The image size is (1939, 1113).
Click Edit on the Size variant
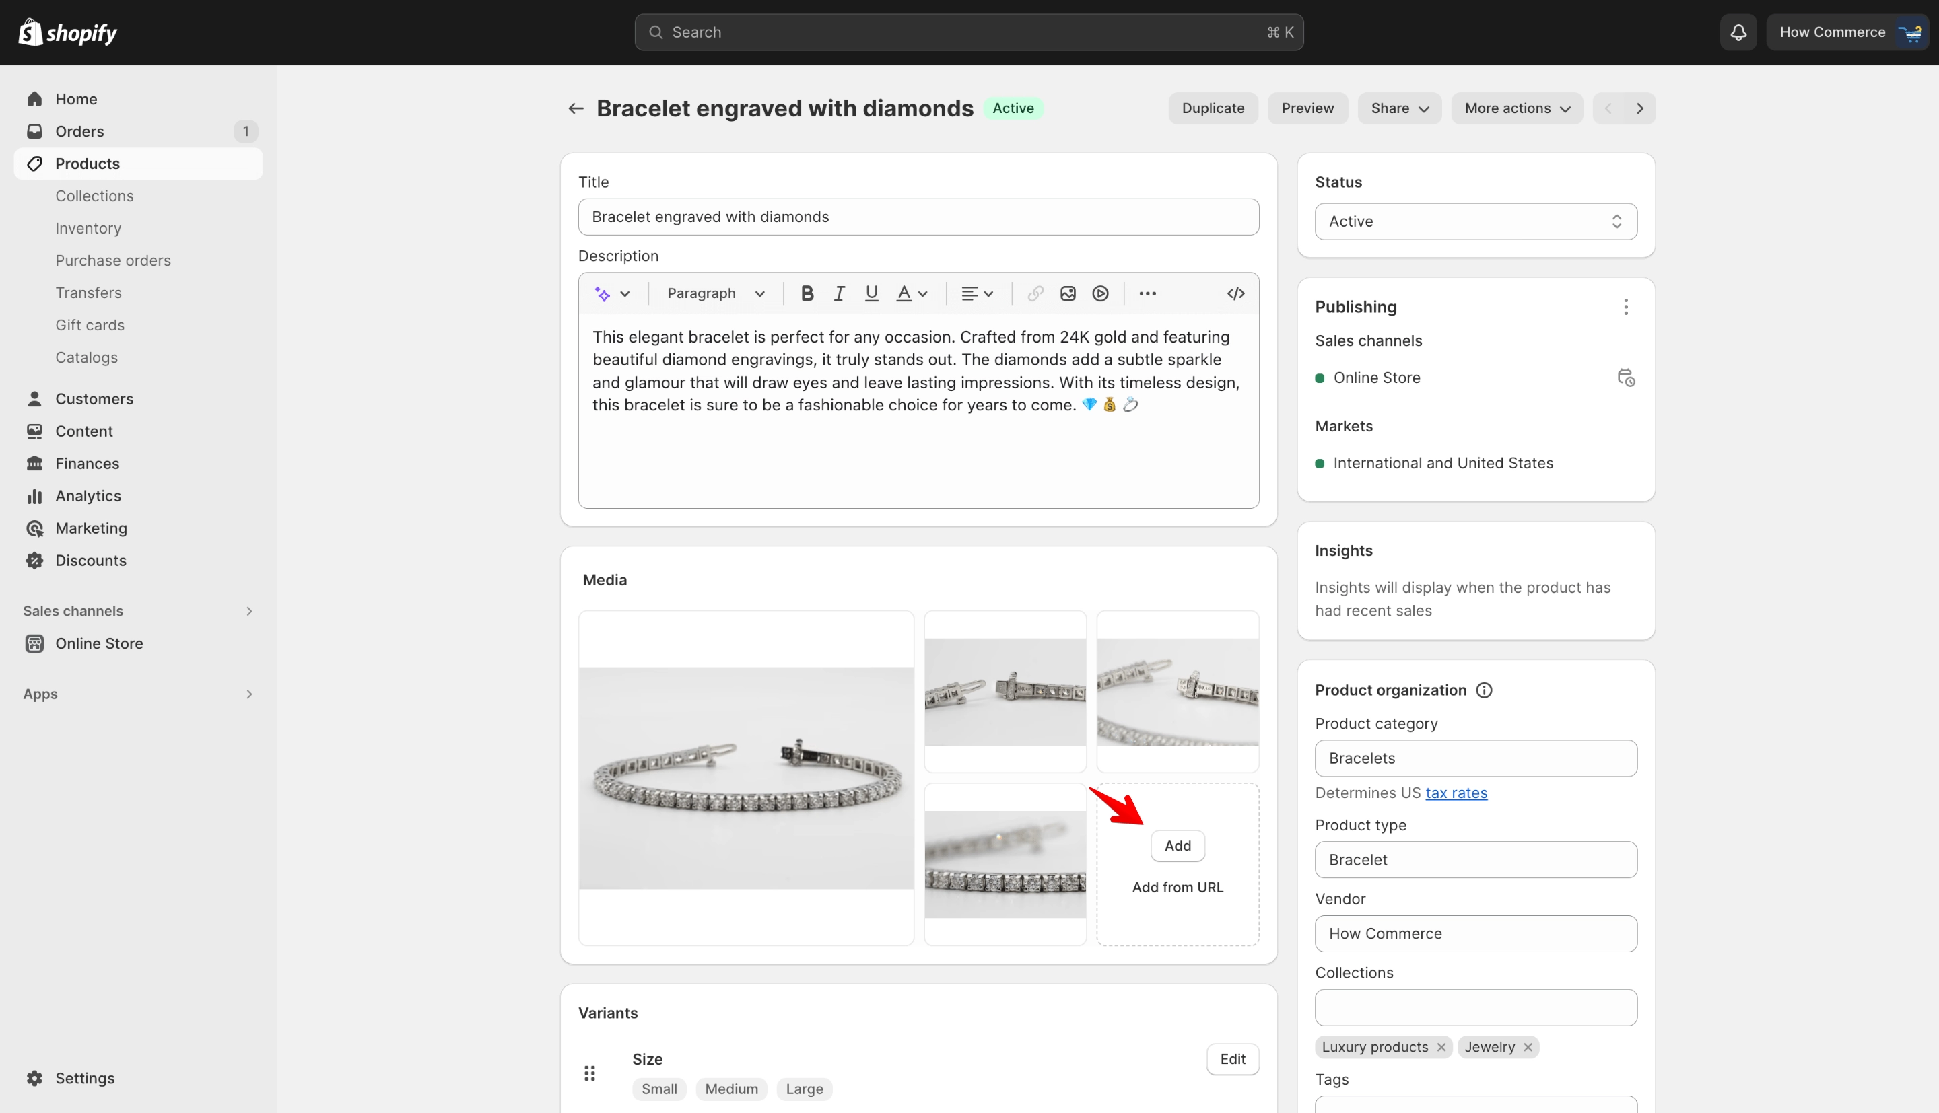[1233, 1059]
